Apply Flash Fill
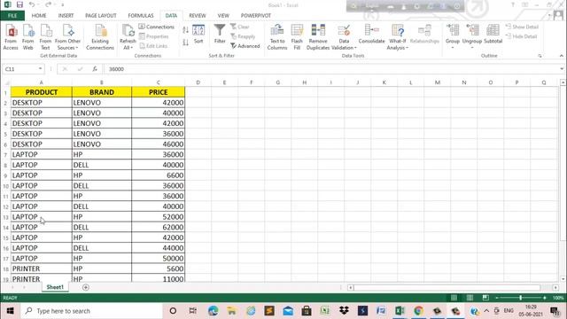The height and width of the screenshot is (319, 567). (297, 37)
